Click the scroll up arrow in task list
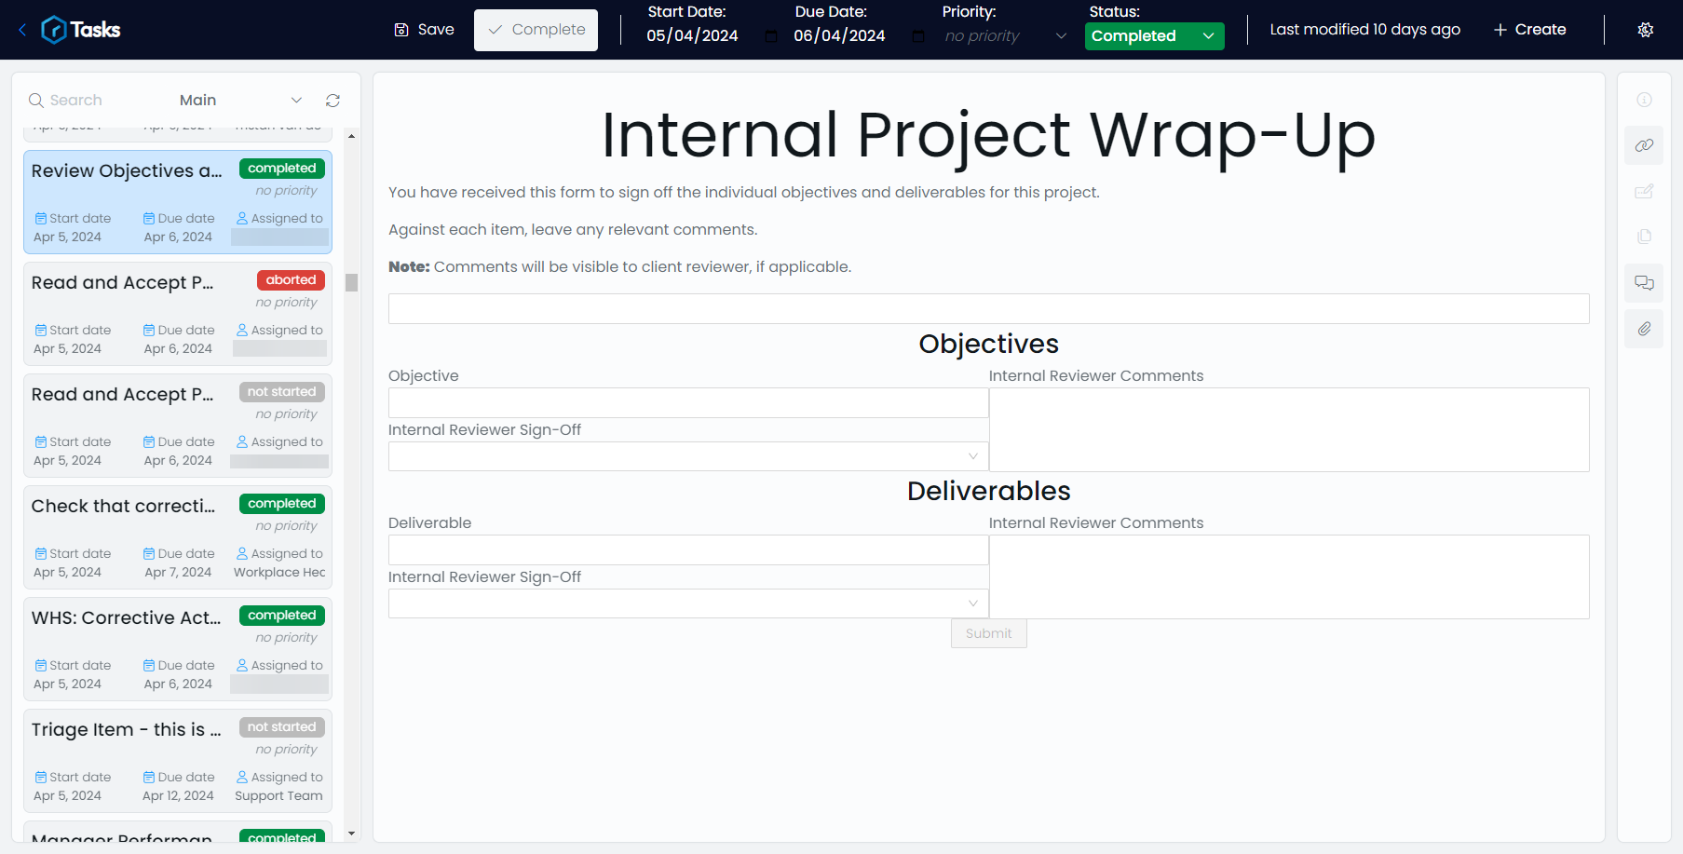The width and height of the screenshot is (1683, 854). [351, 136]
